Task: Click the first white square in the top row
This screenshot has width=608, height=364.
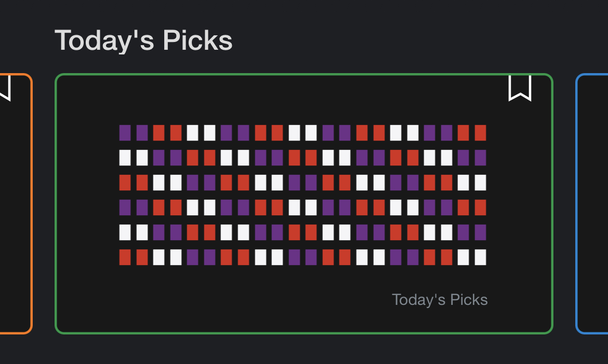Action: [x=192, y=133]
